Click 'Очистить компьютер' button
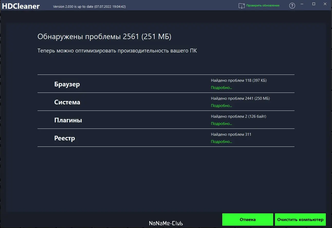The height and width of the screenshot is (228, 332). [300, 220]
